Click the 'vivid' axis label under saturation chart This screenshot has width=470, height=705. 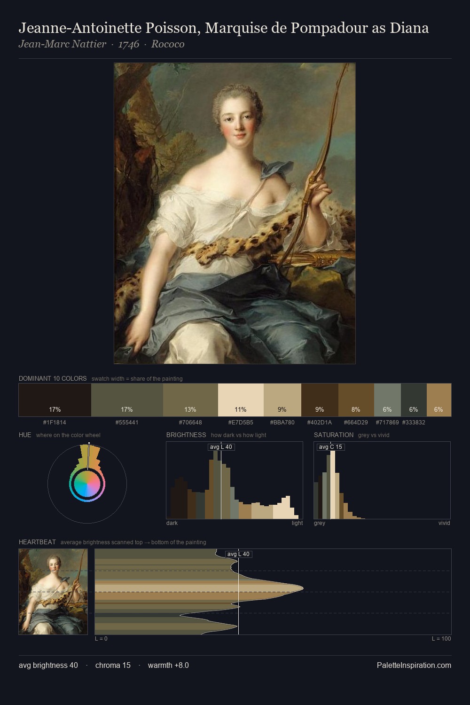pyautogui.click(x=444, y=523)
